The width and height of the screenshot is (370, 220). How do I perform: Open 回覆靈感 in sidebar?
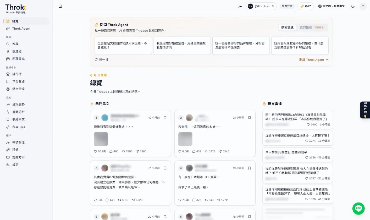pos(26,59)
